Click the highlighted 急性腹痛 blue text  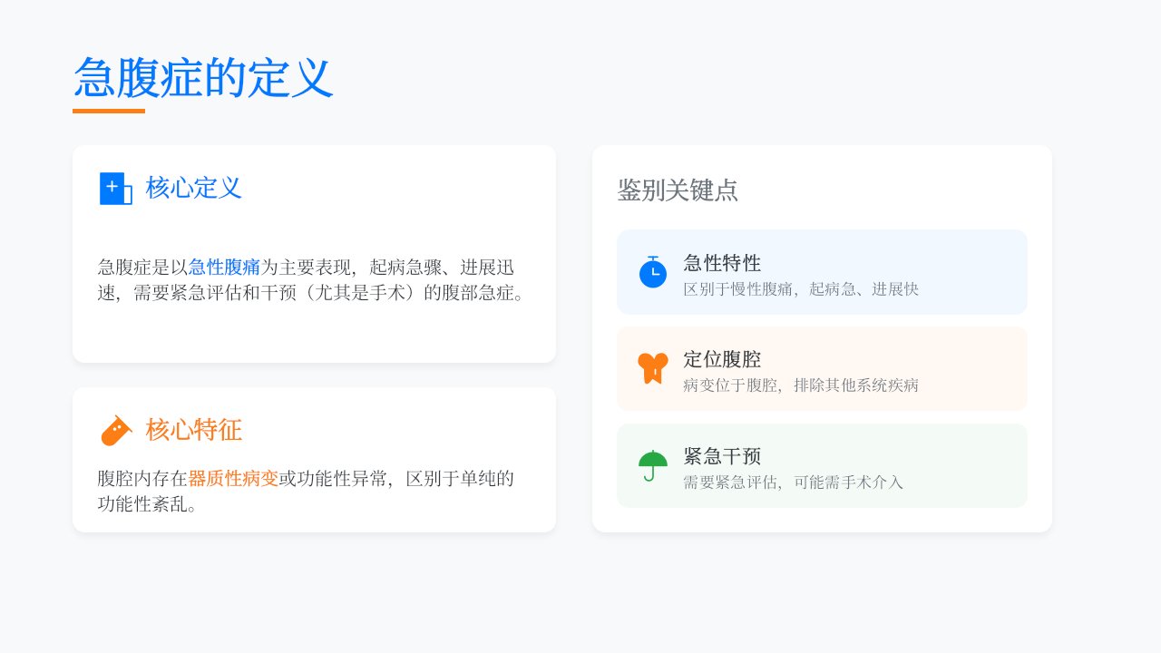(224, 268)
